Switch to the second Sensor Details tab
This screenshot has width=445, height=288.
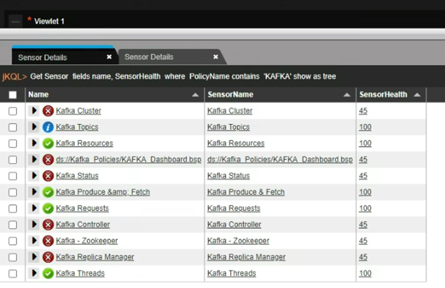point(172,57)
